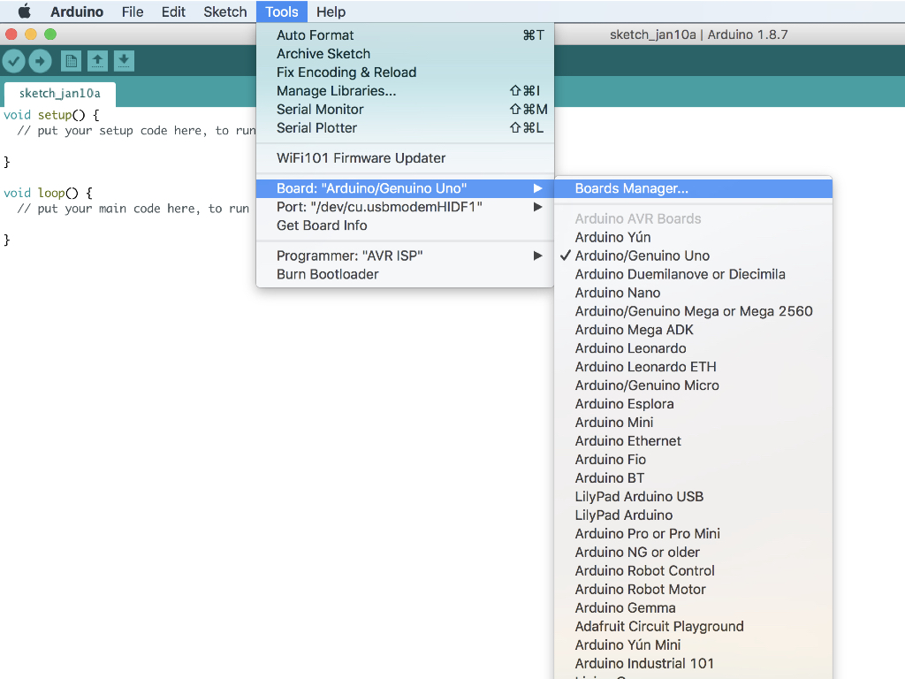Screen dimensions: 905x679
Task: Choose Arduino Esplora board
Action: tap(693, 403)
